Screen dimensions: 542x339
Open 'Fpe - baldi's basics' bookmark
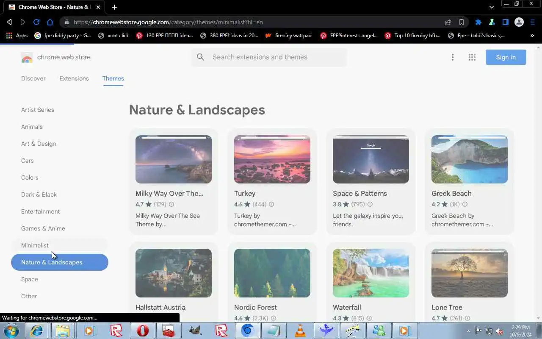476,36
